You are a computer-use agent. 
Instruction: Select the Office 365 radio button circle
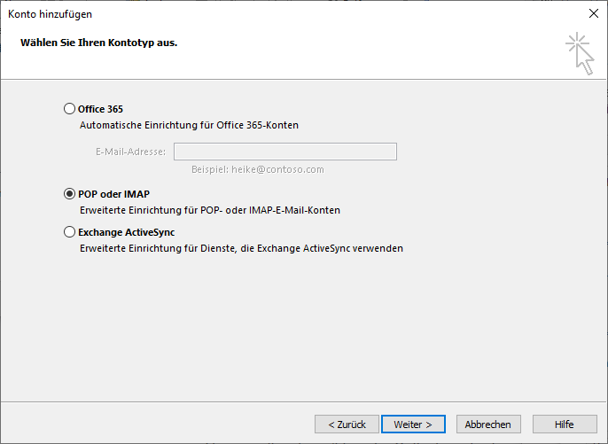click(x=70, y=109)
